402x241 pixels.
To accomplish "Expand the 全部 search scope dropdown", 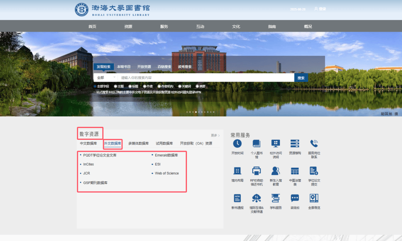I will [x=106, y=78].
